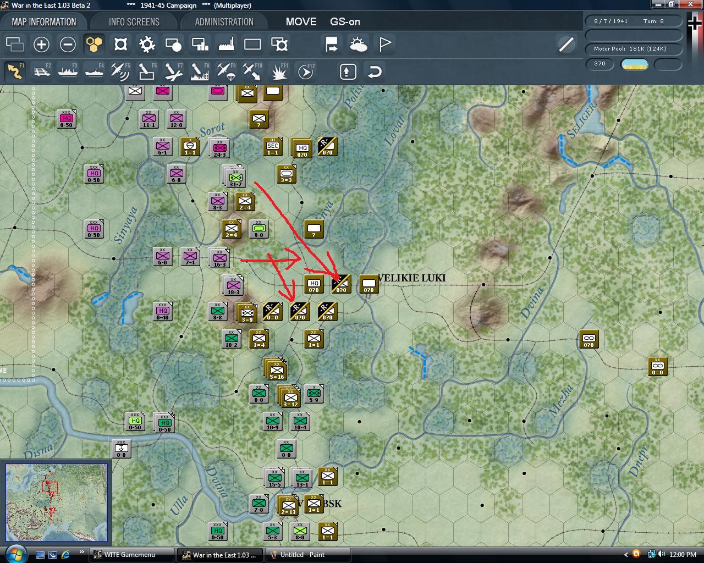Select the F12 clock arrow mode icon
The height and width of the screenshot is (563, 704).
305,71
